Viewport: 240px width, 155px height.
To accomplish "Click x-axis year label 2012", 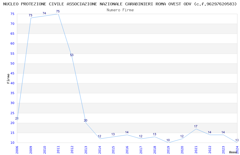I will pos(72,150).
